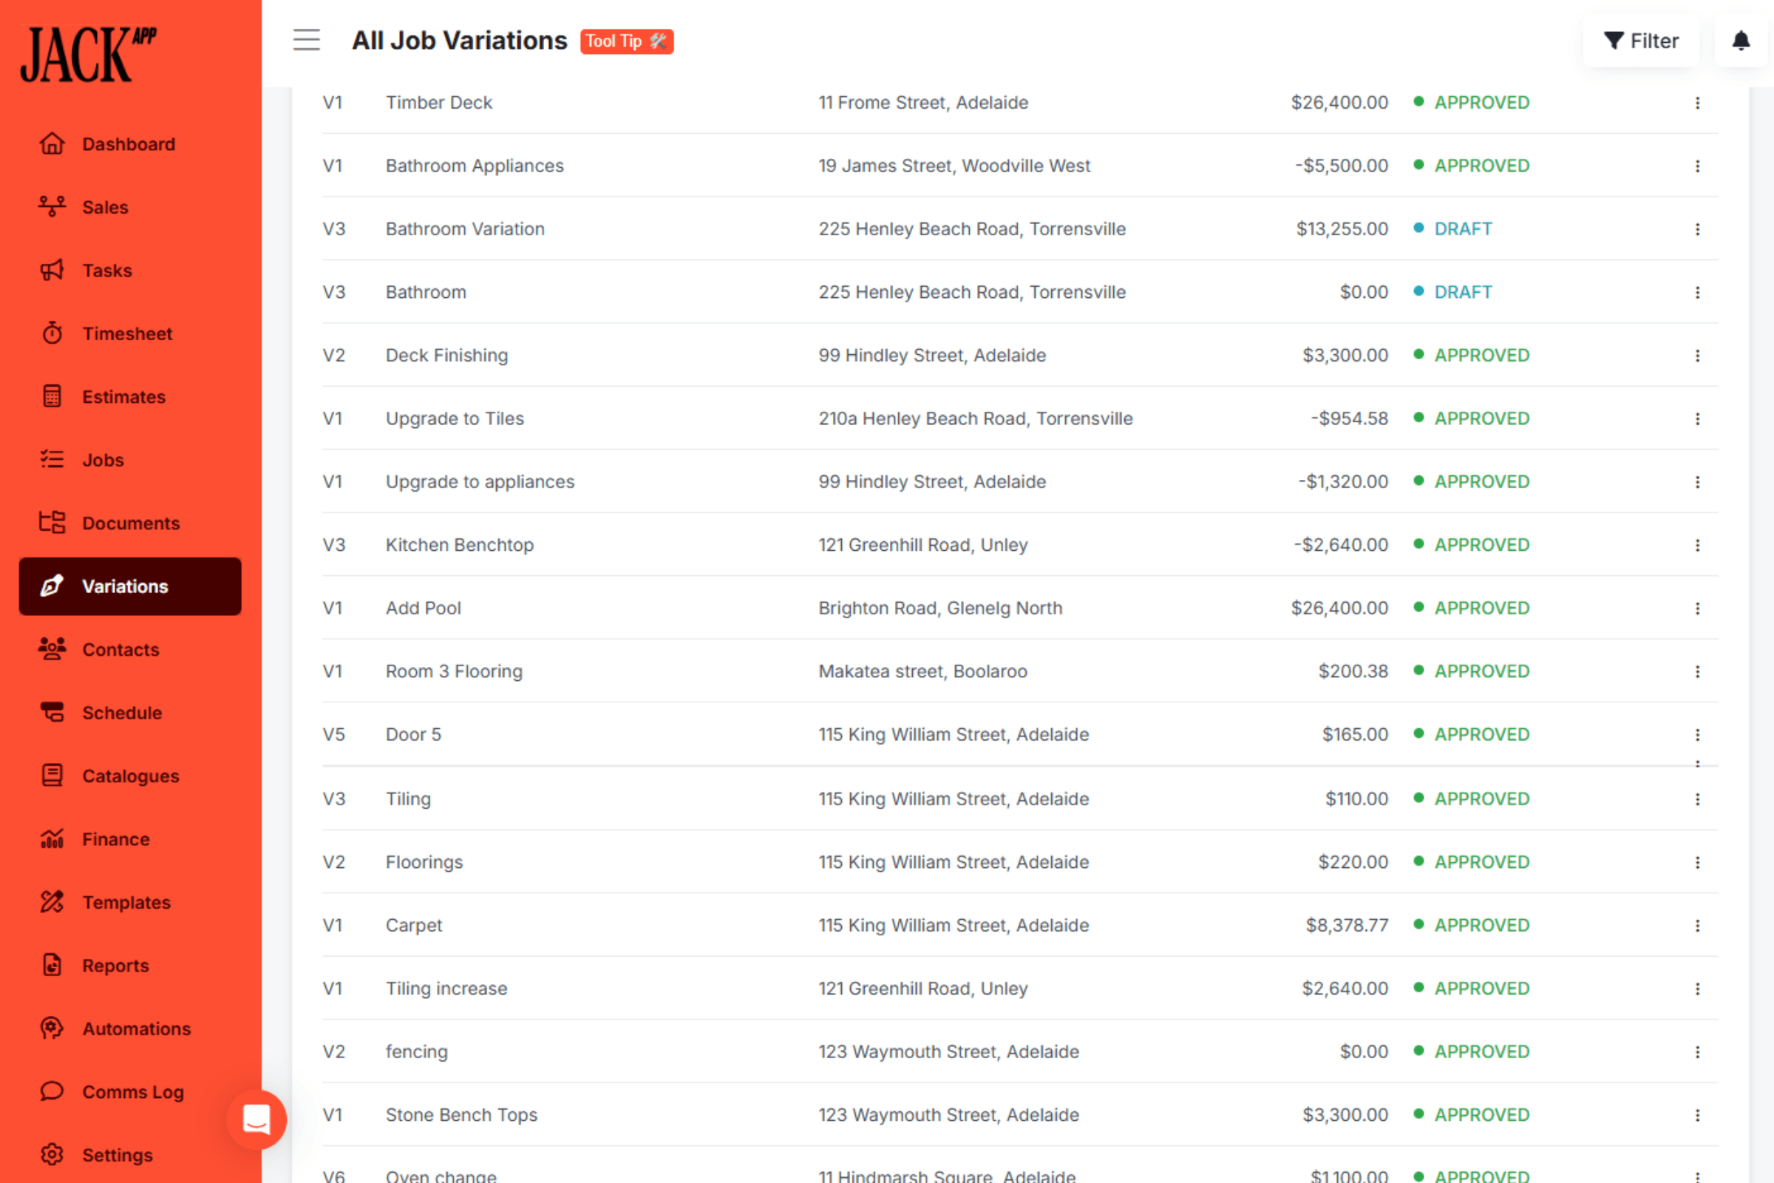
Task: Open the Kitchen Benchtop variation row
Action: coord(459,545)
